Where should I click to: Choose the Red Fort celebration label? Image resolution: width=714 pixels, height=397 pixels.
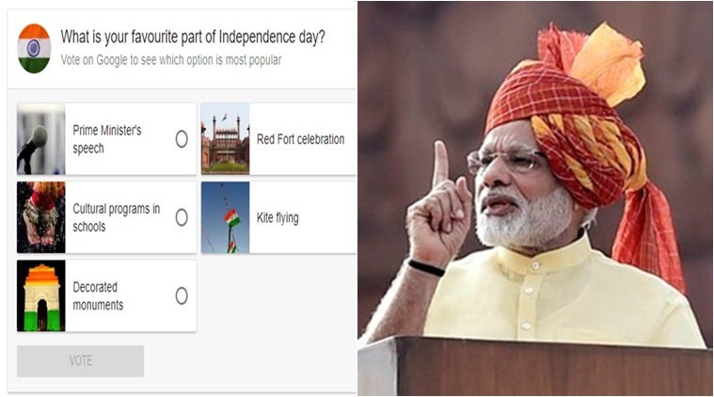[x=300, y=139]
